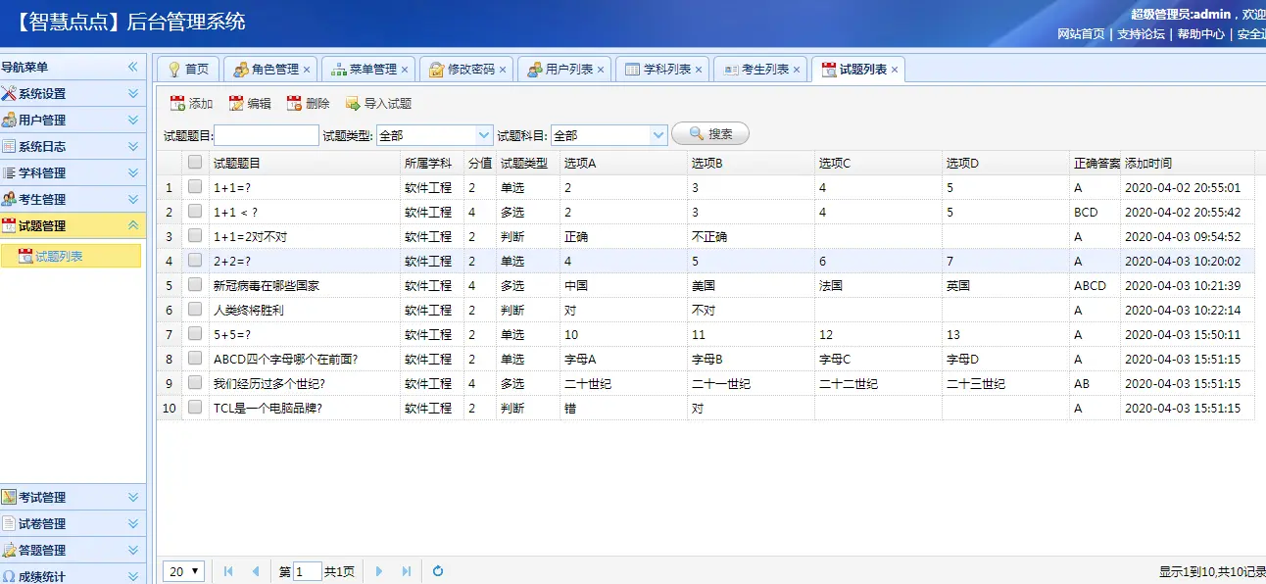
Task: Go to last page pagination icon
Action: 407,571
